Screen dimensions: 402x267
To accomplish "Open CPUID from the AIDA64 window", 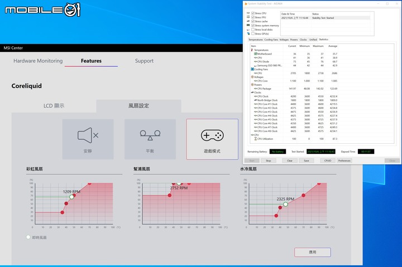I will coord(328,161).
